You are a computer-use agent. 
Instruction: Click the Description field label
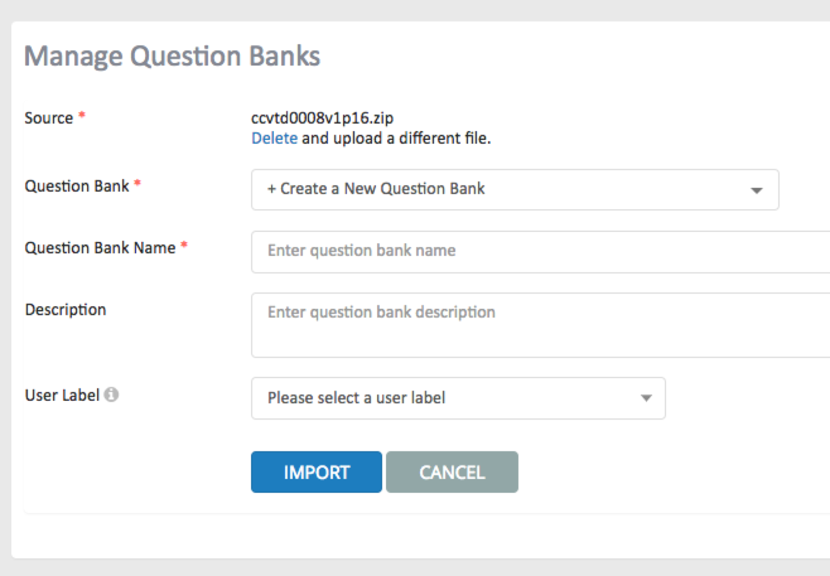pos(66,310)
